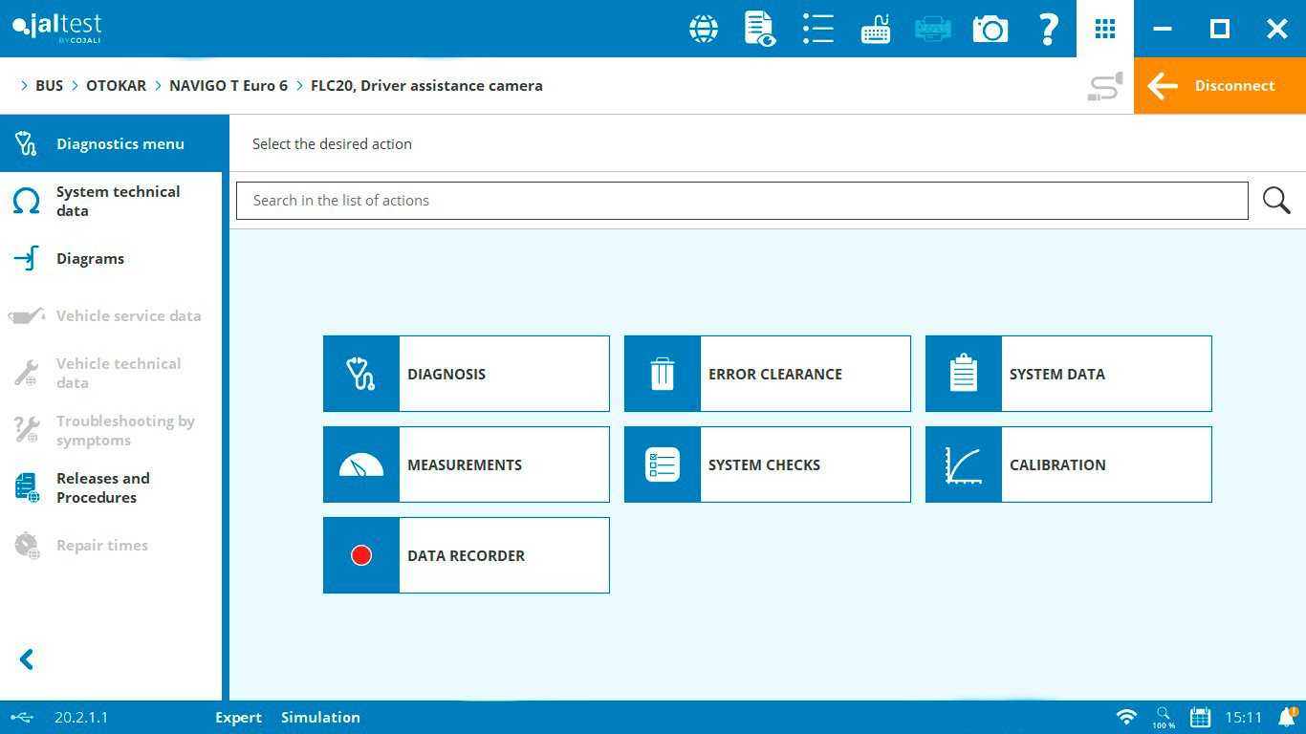1306x734 pixels.
Task: Open the report viewer document icon
Action: click(x=760, y=29)
